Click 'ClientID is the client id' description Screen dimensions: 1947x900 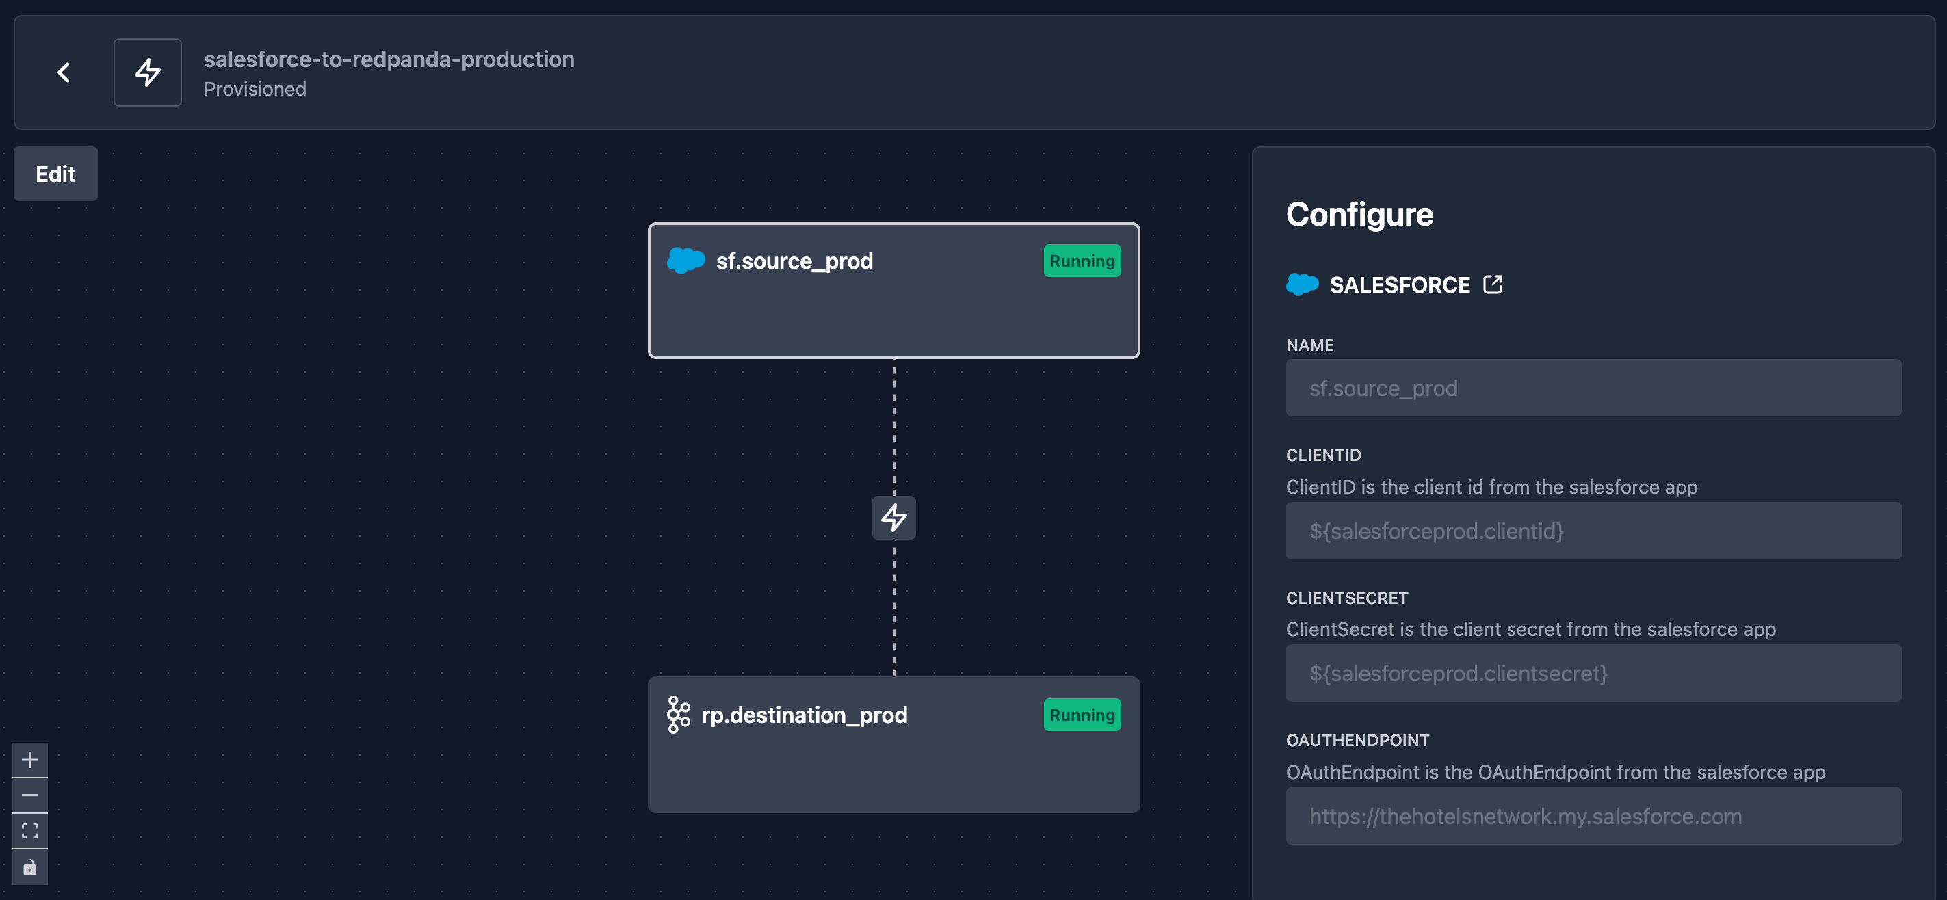[1491, 487]
